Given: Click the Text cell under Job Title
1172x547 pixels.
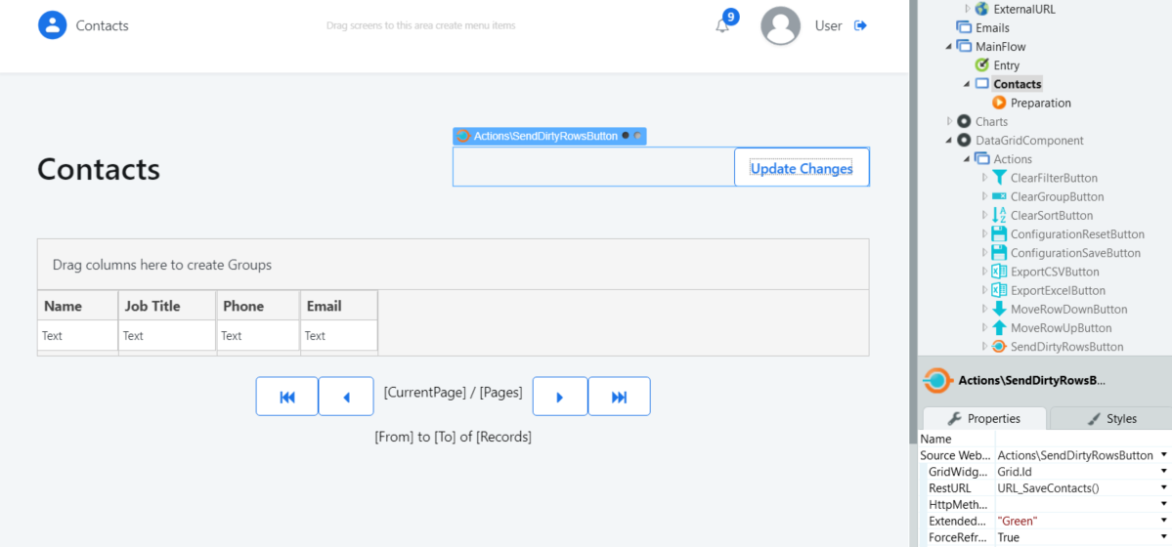Looking at the screenshot, I should [x=167, y=335].
